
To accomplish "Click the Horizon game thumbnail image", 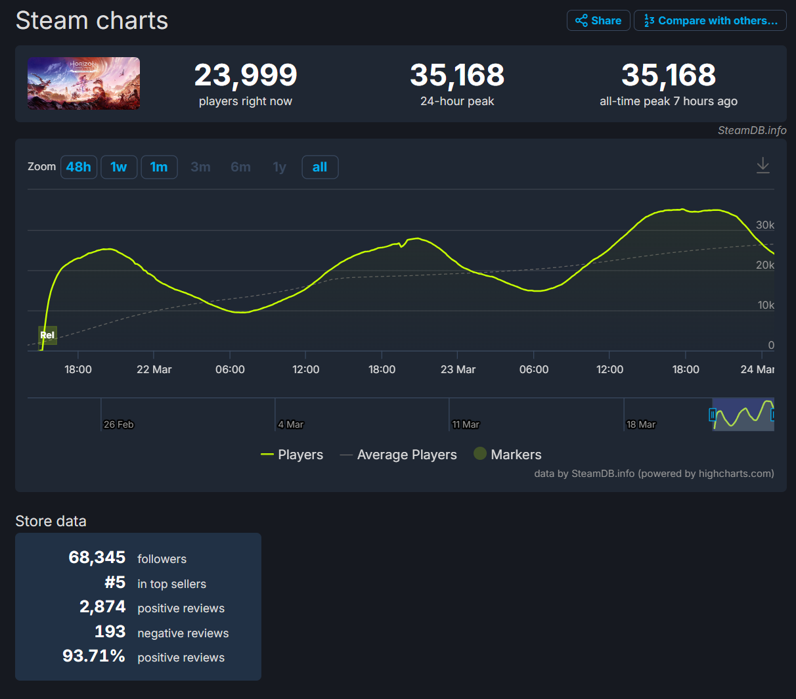I will (83, 83).
